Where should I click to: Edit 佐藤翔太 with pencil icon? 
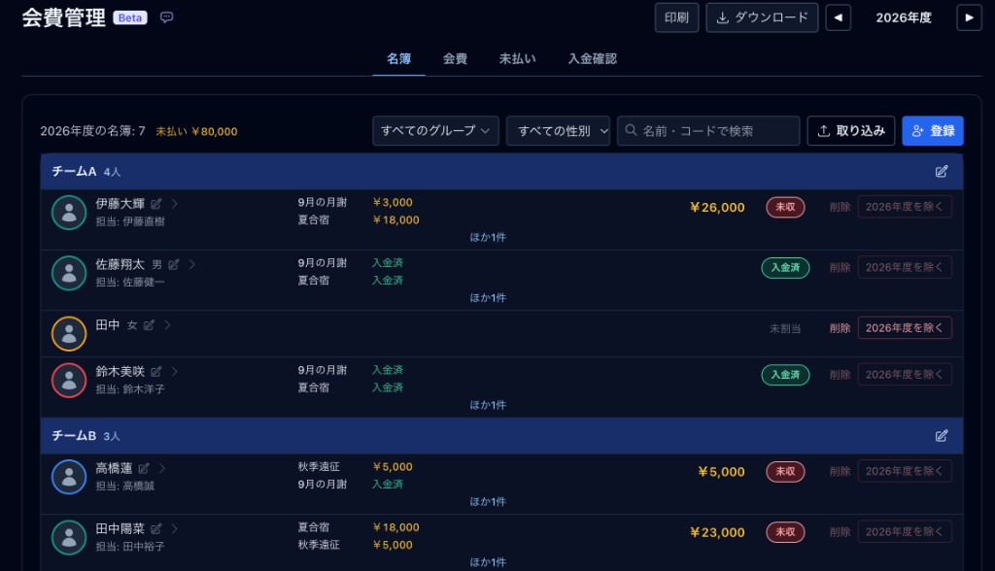[174, 264]
